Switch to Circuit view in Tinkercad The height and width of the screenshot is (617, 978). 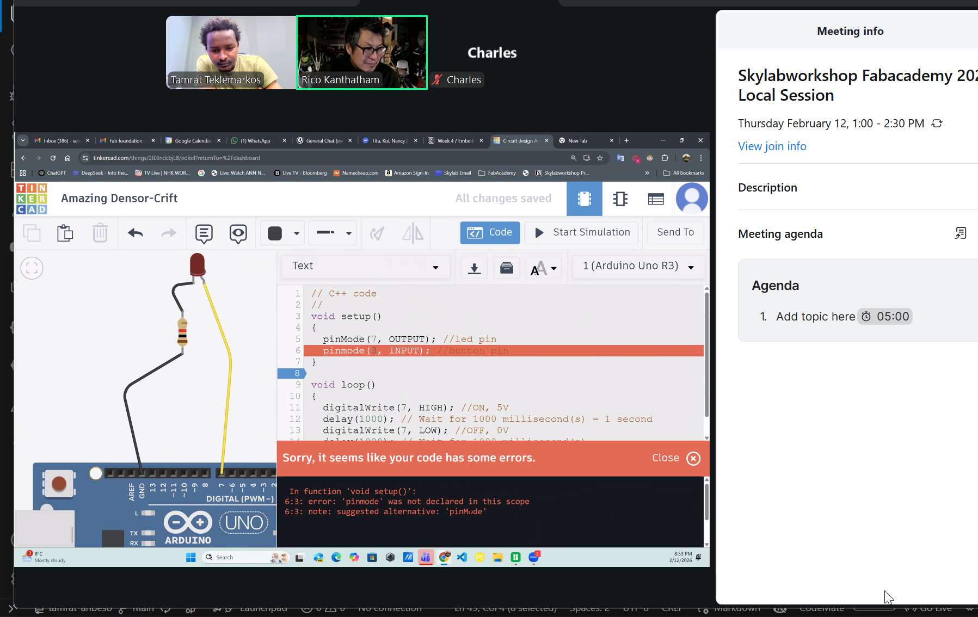pos(585,199)
